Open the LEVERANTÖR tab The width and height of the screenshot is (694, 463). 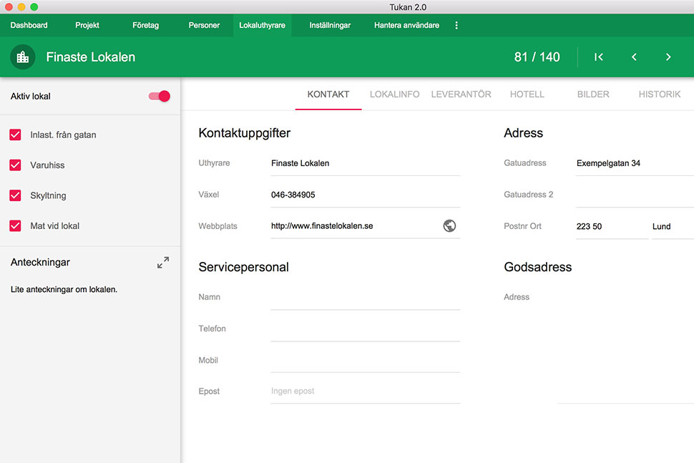461,94
